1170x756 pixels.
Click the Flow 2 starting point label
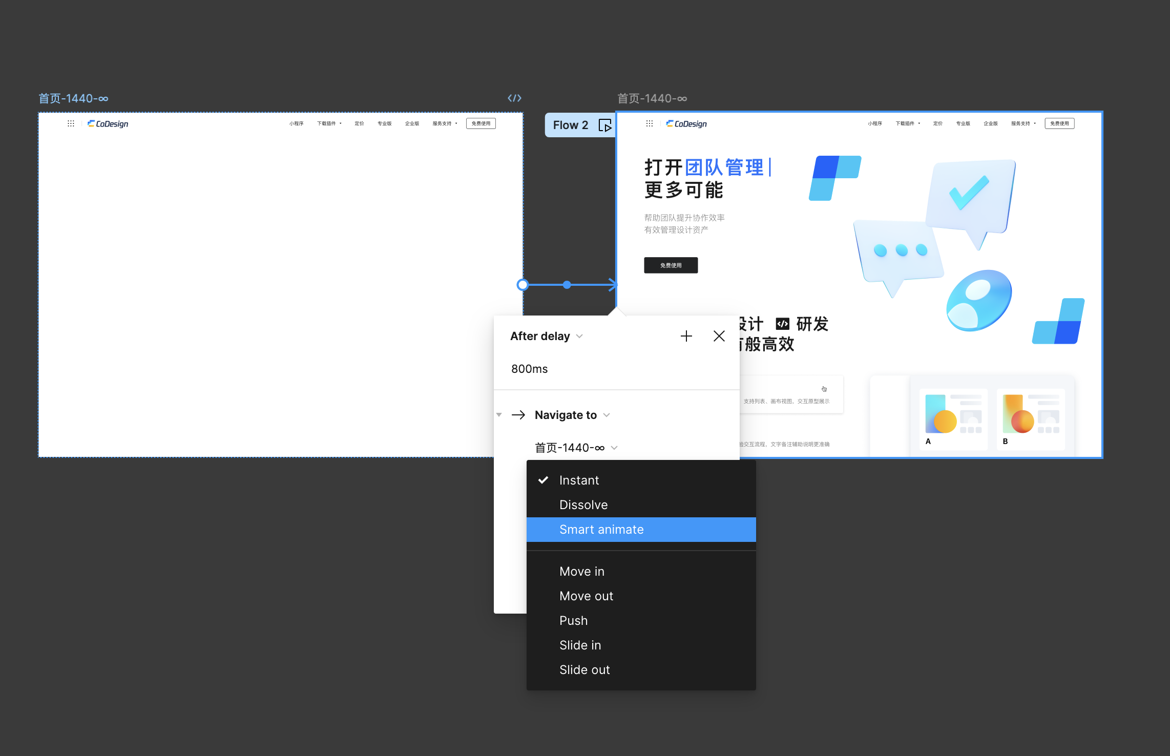pyautogui.click(x=571, y=125)
